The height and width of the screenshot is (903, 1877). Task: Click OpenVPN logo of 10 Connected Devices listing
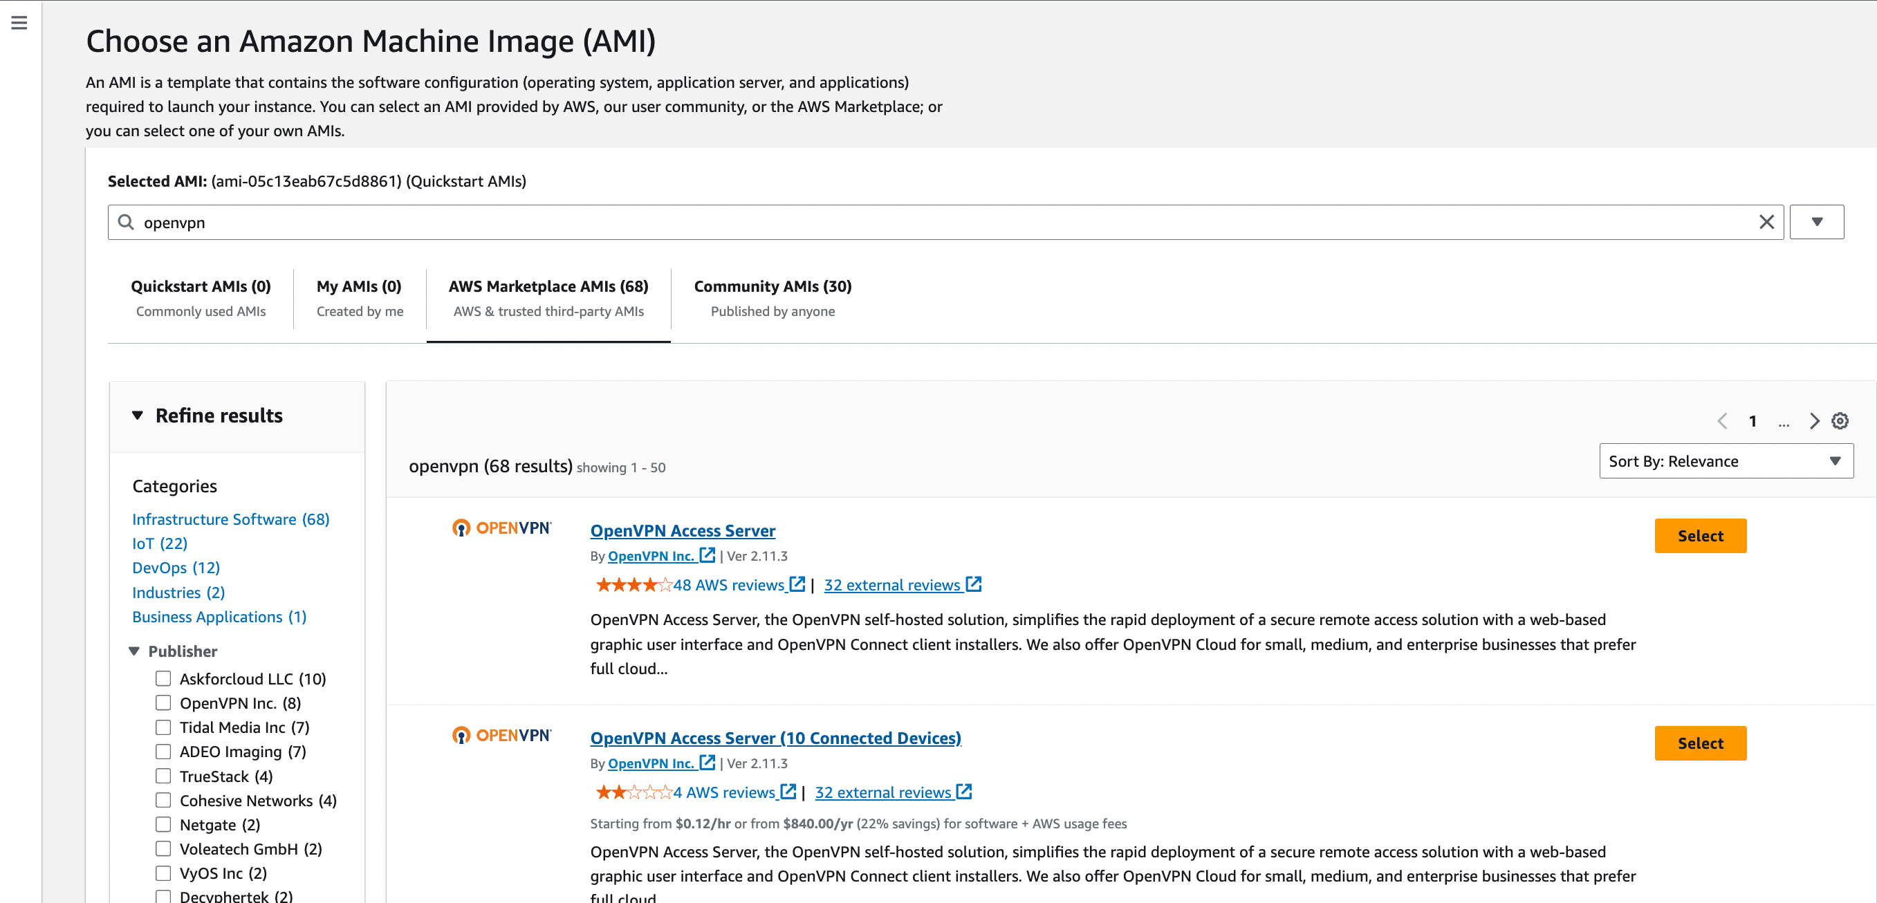(501, 736)
